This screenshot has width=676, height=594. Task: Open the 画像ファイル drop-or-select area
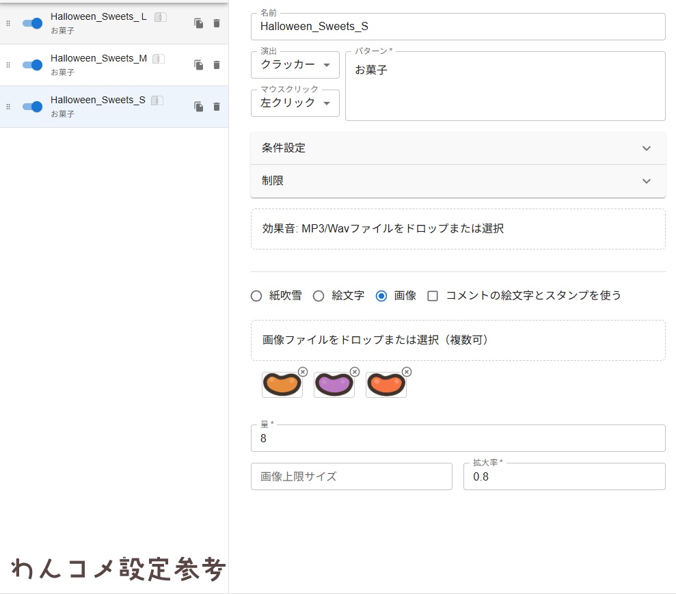(457, 340)
